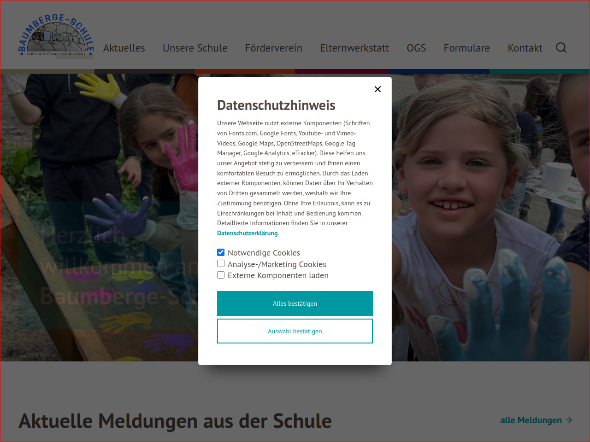Follow the arrow next to alle Meldungen
The height and width of the screenshot is (442, 590).
[x=569, y=420]
